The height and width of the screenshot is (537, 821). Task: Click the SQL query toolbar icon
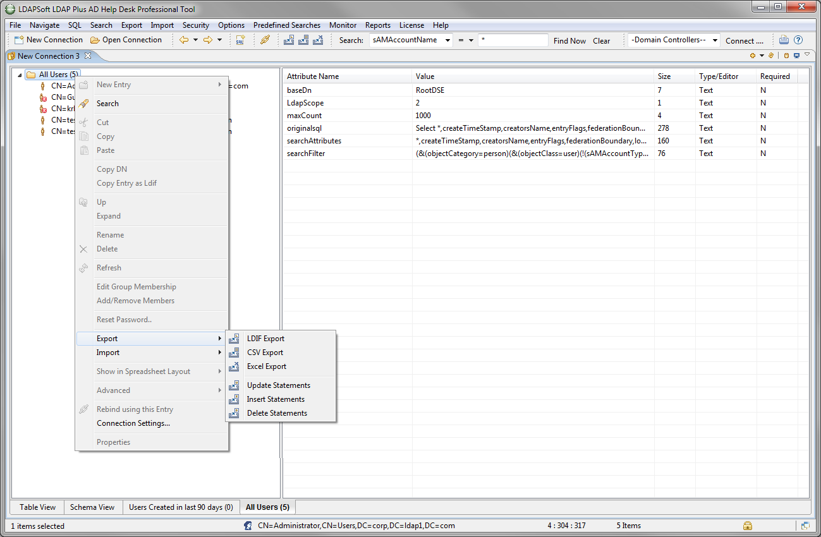[x=240, y=40]
